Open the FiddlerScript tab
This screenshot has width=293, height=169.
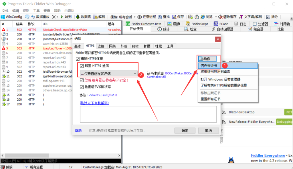pyautogui.click(x=197, y=24)
